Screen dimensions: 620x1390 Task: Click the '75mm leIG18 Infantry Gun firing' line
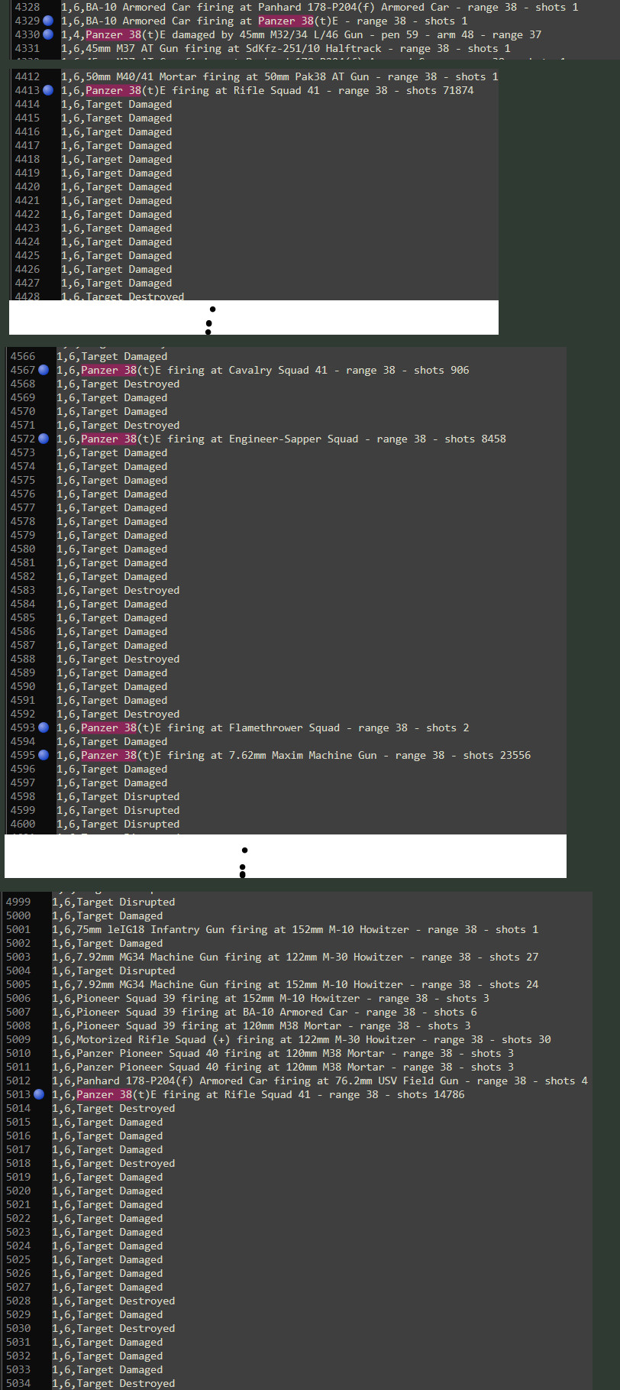(x=295, y=929)
